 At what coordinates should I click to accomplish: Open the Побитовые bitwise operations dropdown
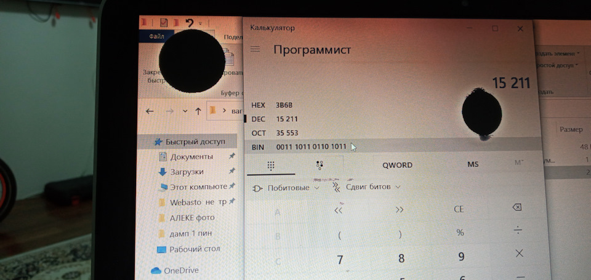(x=286, y=188)
